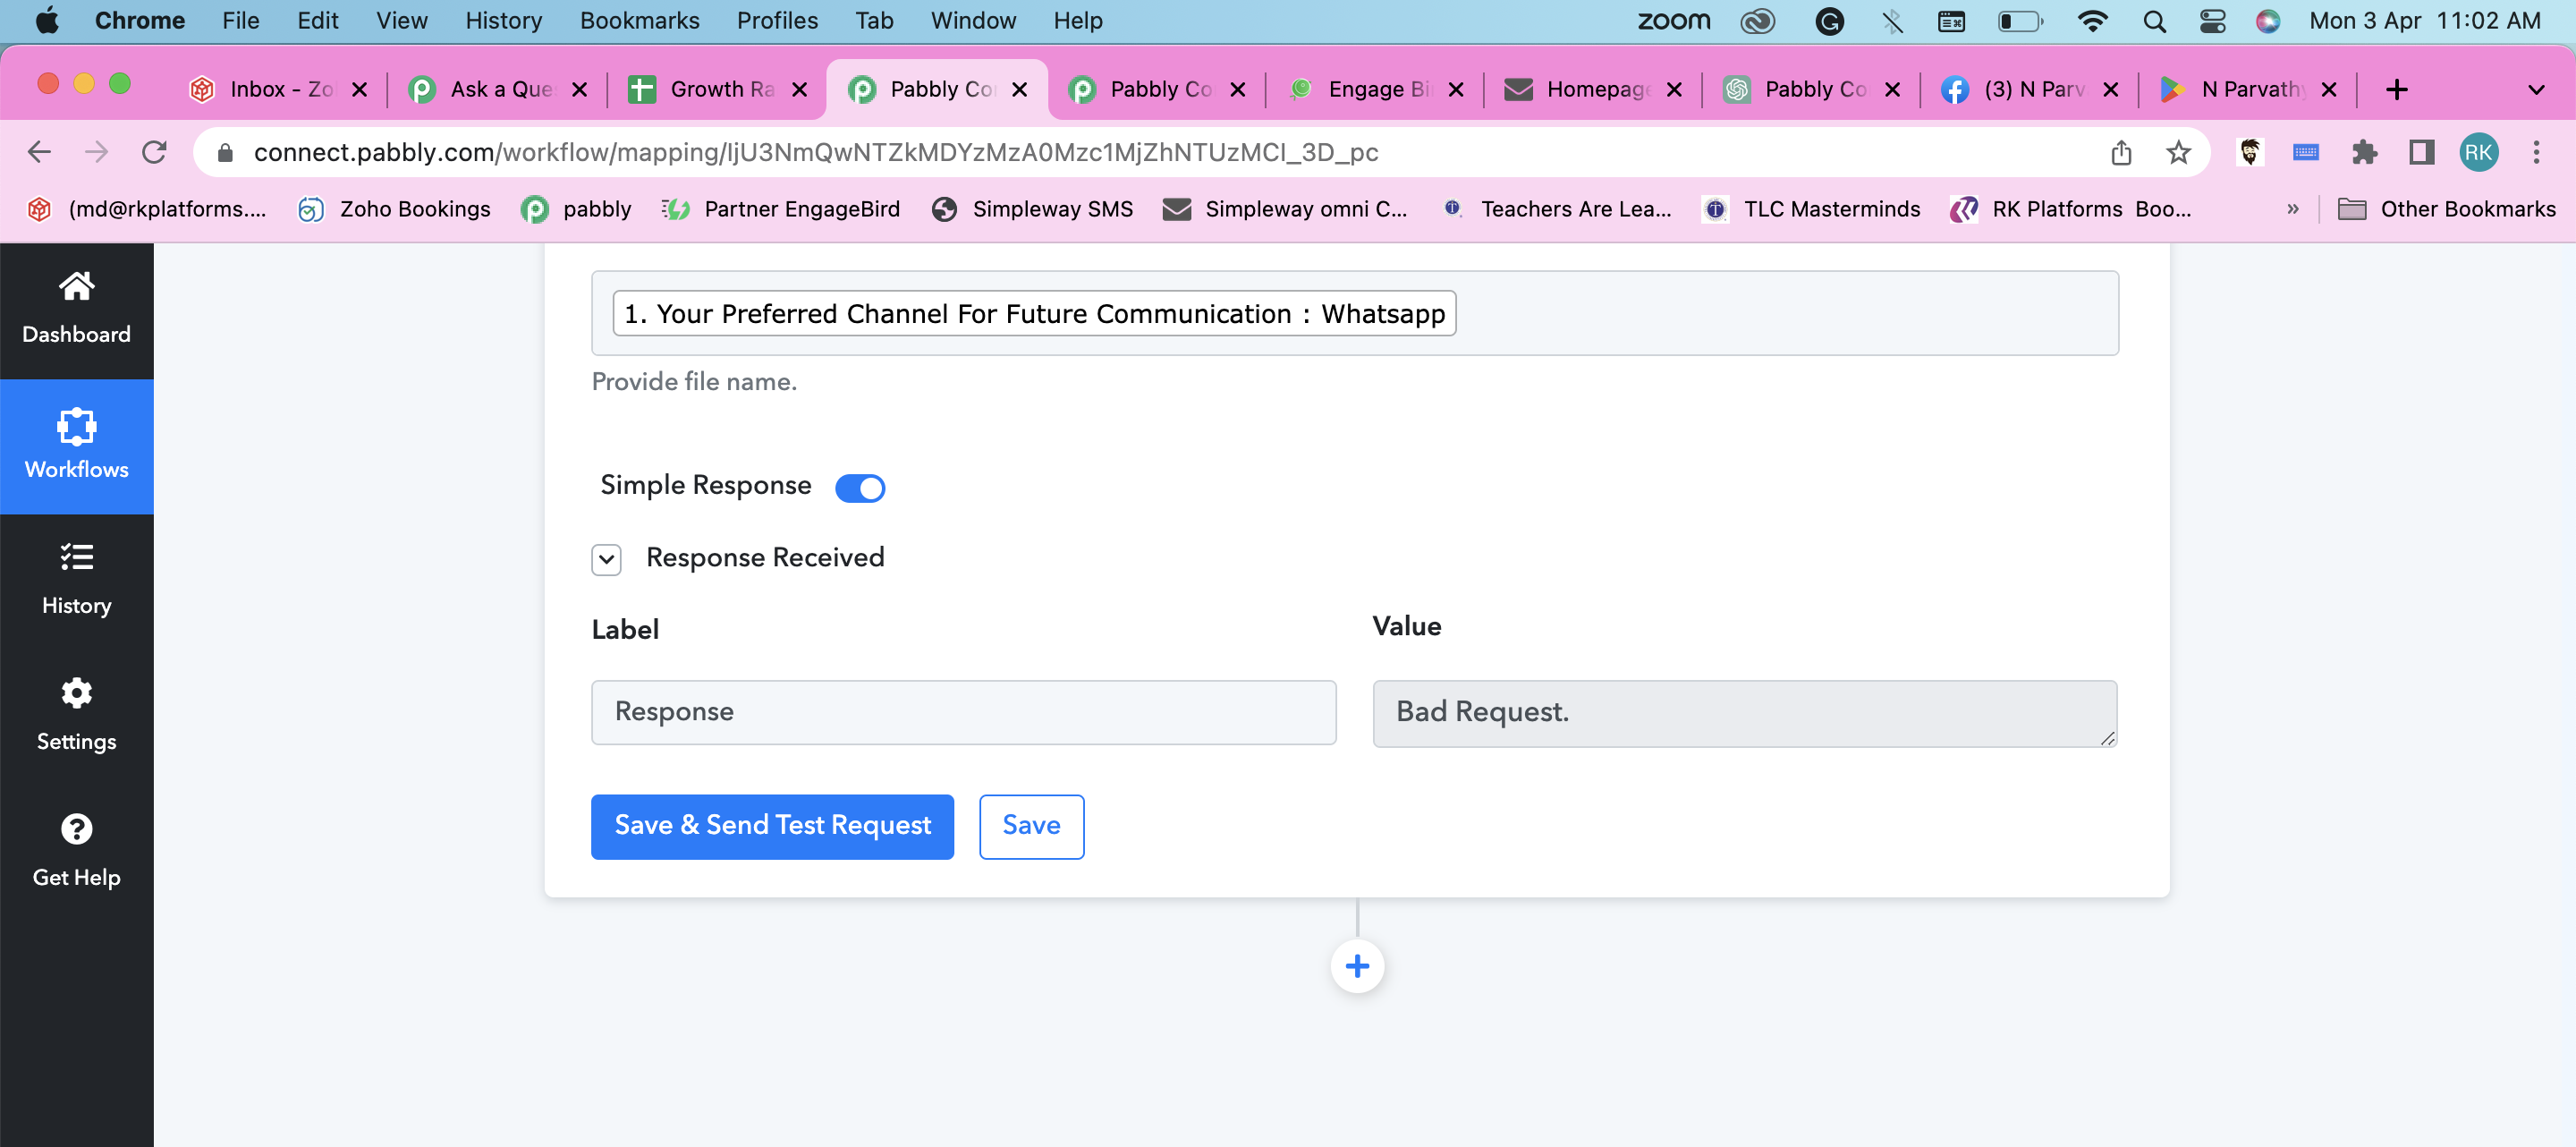Switch to the Inbox - Zoho tab
Viewport: 2576px width, 1147px height.
point(279,90)
